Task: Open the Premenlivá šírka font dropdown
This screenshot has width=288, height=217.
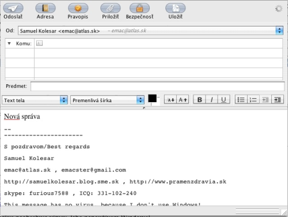Action: click(107, 100)
